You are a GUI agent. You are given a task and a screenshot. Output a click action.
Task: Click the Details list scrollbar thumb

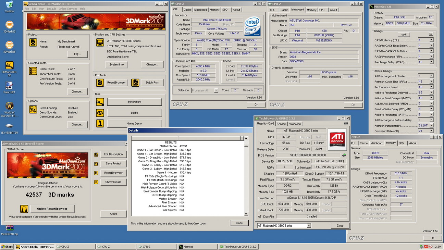[x=246, y=145]
